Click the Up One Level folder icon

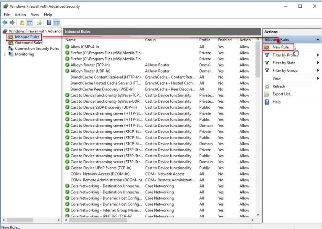(22, 23)
